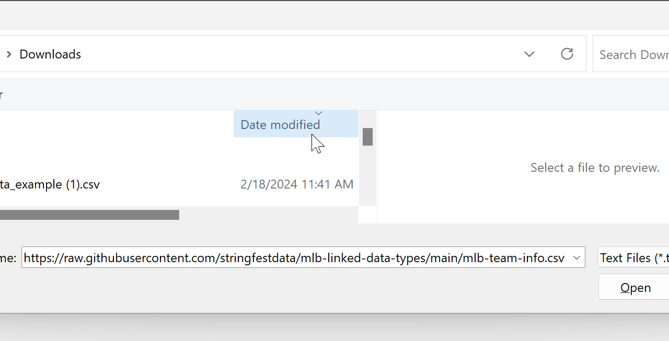Refresh the Downloads folder view

[x=567, y=54]
